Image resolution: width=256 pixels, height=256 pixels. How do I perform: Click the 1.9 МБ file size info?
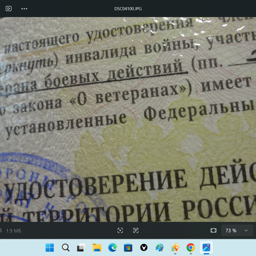click(13, 231)
